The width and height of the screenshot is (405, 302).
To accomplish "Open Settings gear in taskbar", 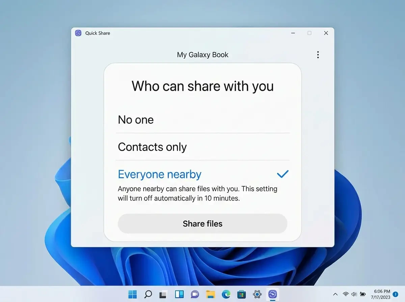I will (257, 294).
